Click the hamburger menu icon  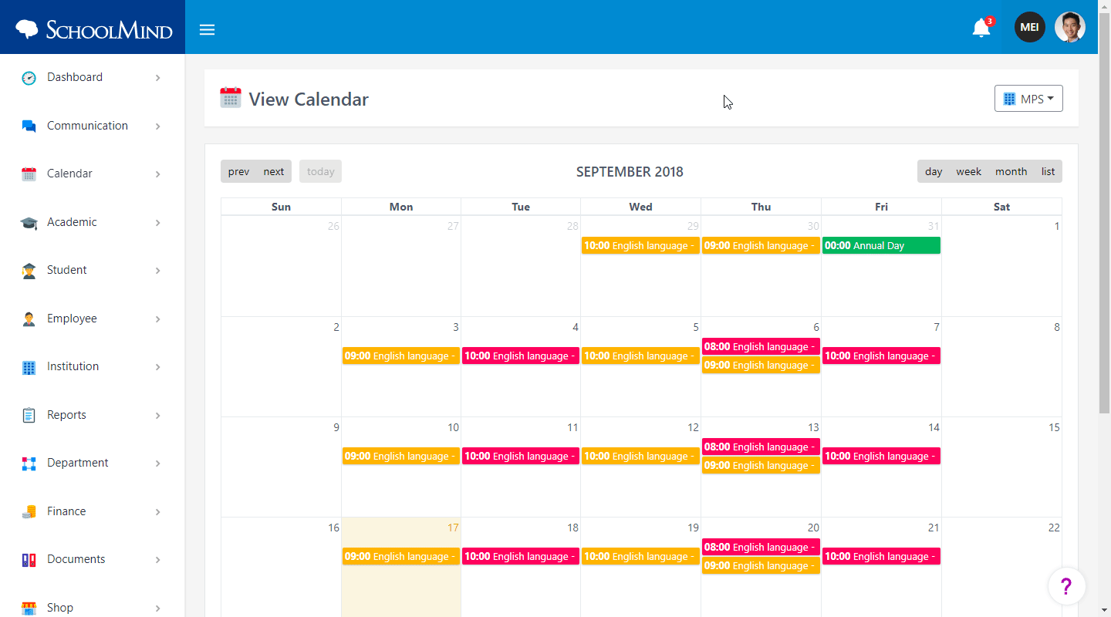point(207,30)
